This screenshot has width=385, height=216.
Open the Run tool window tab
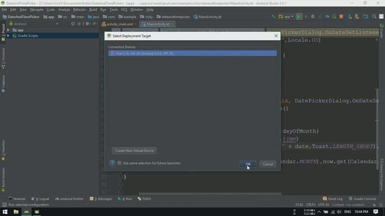tap(125, 199)
